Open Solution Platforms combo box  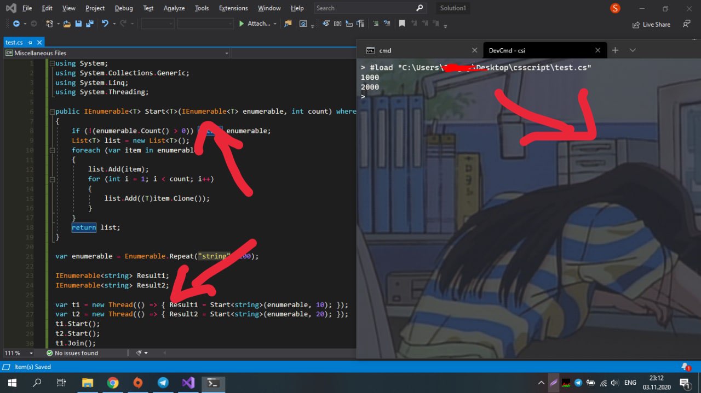(205, 24)
